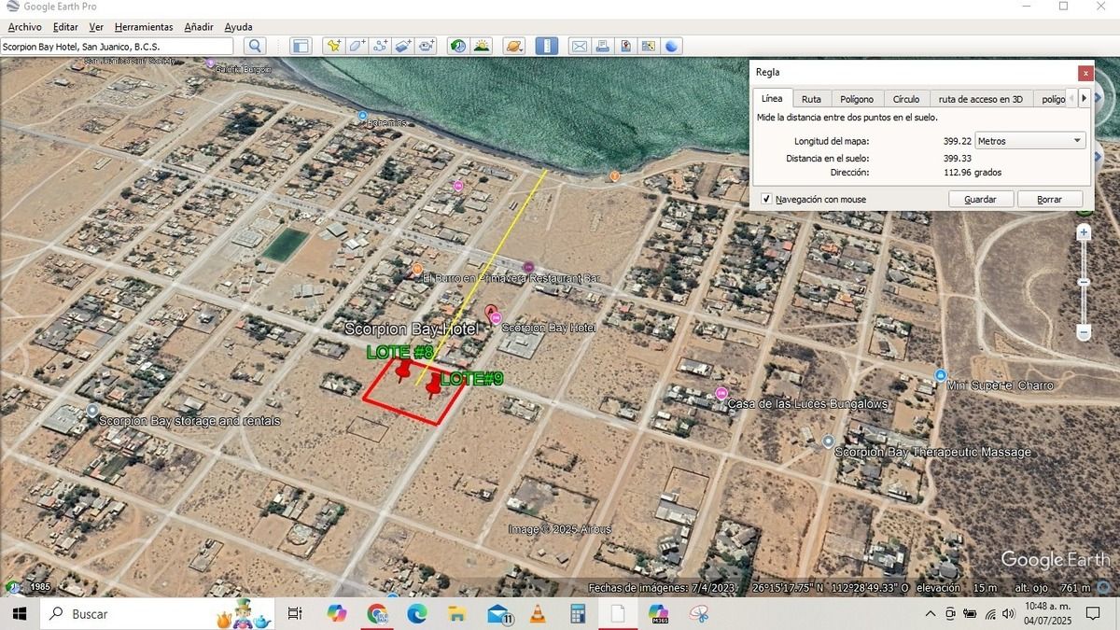Open the Añadir menu
Viewport: 1120px width, 630px height.
pos(199,27)
